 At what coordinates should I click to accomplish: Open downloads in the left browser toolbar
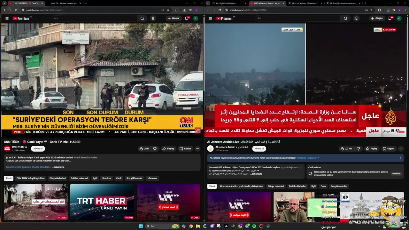pyautogui.click(x=185, y=10)
